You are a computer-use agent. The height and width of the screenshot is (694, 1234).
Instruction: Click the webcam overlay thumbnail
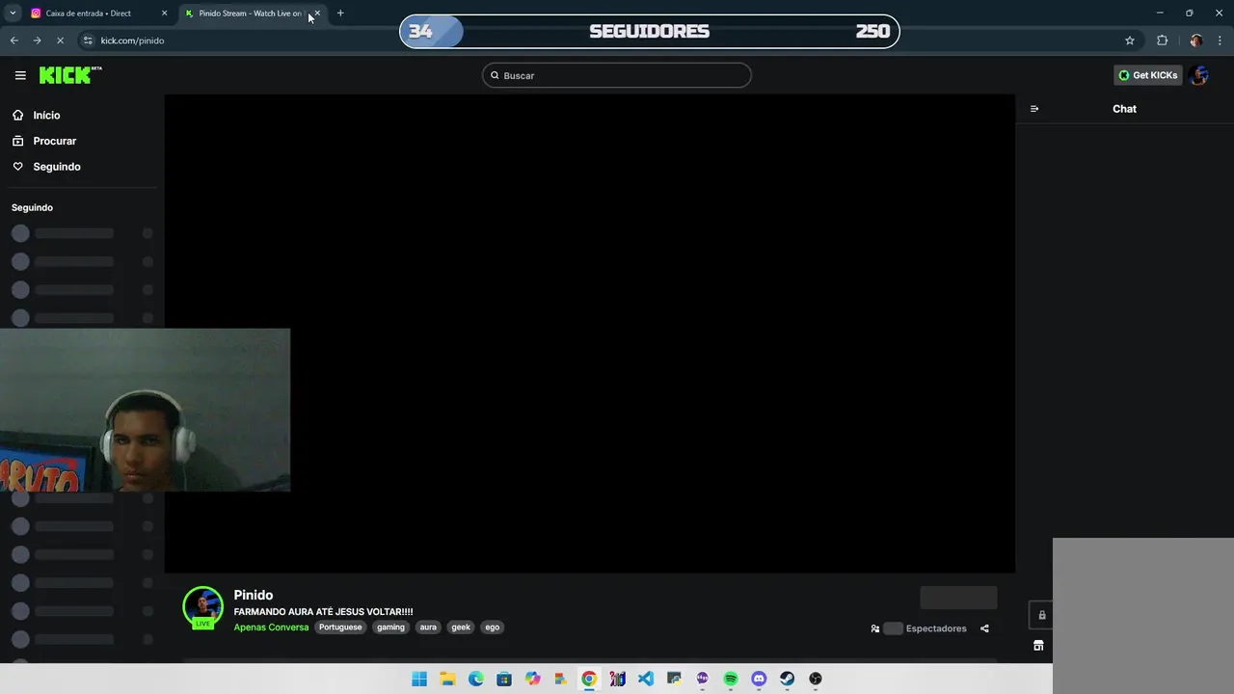pos(145,410)
